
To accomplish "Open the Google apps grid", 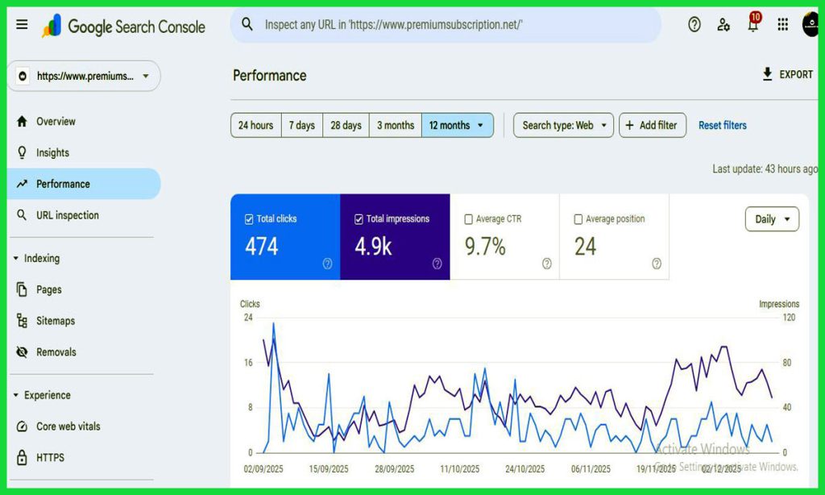I will [x=782, y=25].
